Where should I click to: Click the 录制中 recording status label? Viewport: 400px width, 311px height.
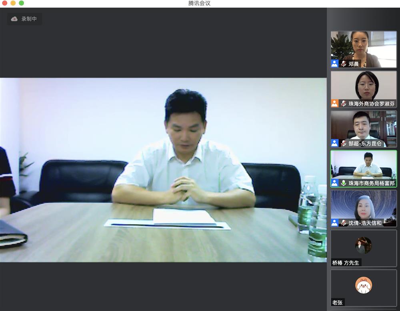(x=29, y=19)
